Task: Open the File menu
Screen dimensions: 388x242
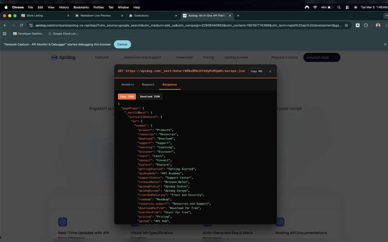Action: tap(31, 7)
